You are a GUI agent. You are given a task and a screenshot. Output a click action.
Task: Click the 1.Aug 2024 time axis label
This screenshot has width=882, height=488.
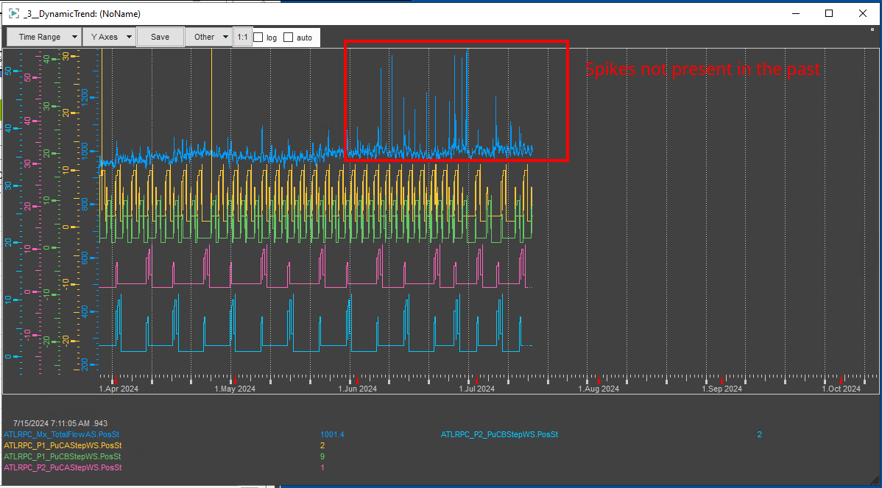click(x=599, y=389)
